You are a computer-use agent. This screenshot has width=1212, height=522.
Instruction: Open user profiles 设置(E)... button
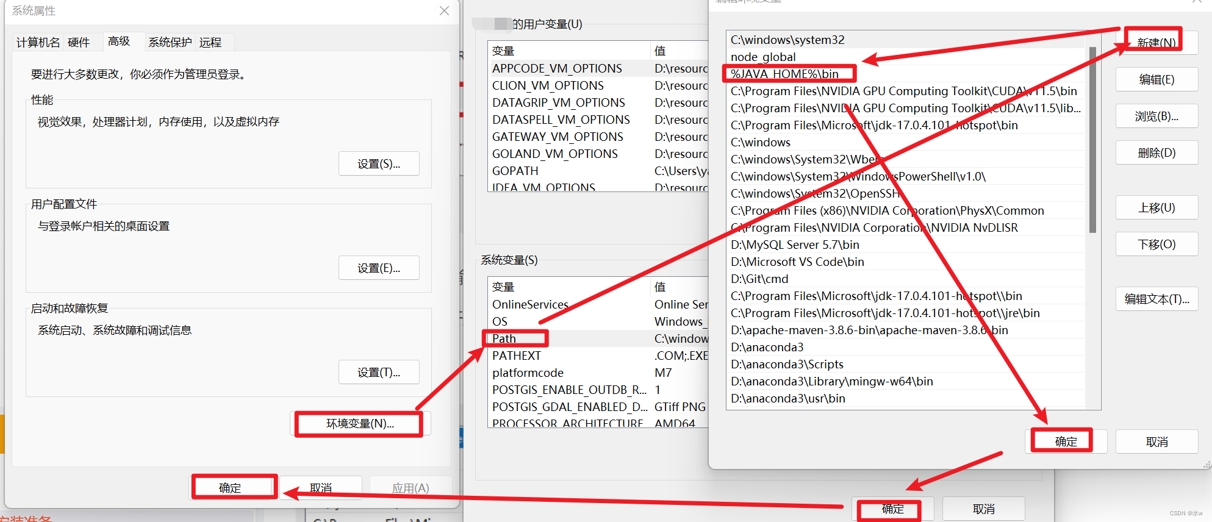pyautogui.click(x=379, y=268)
